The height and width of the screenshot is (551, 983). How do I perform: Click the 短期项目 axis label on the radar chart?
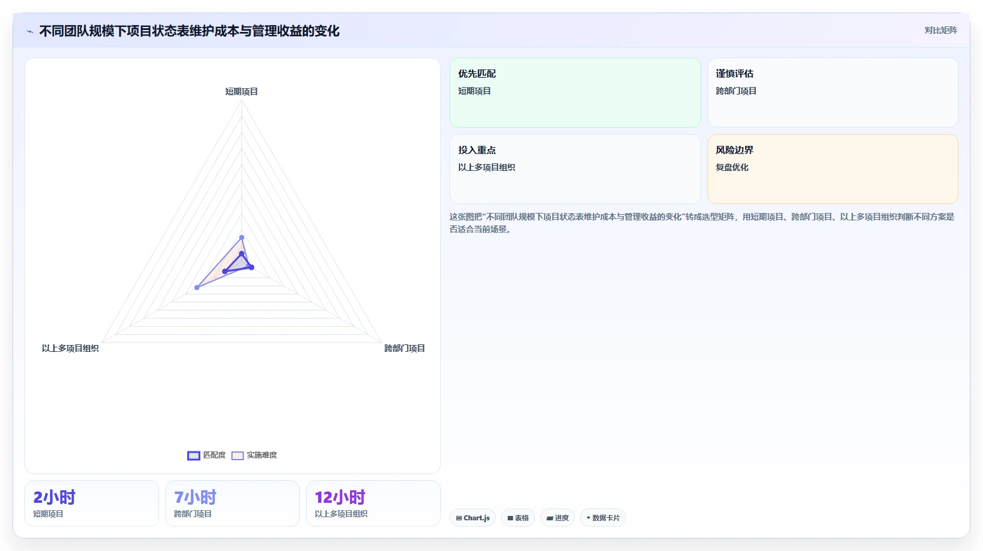(x=242, y=91)
